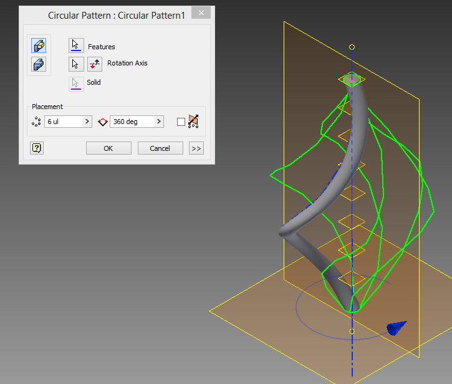
Task: Expand more options with >> button
Action: pos(196,148)
